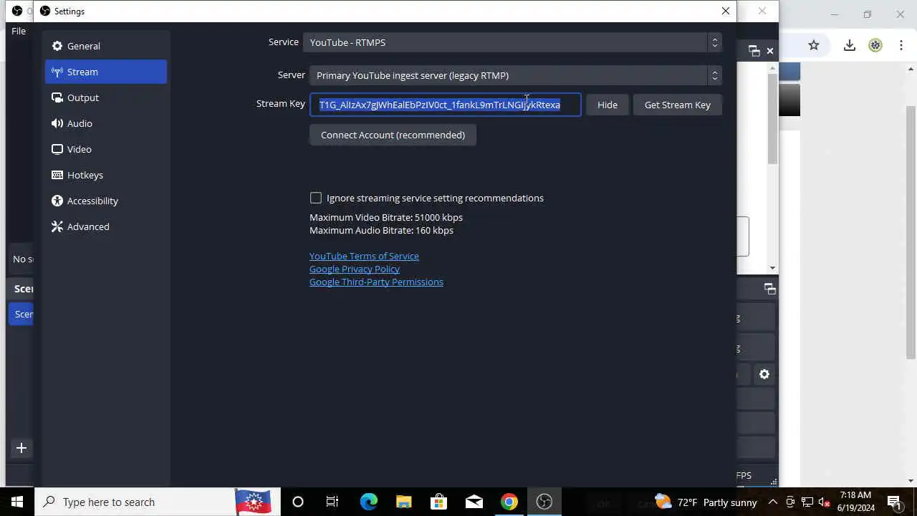This screenshot has height=516, width=917.
Task: Click Get Stream Key button
Action: click(x=678, y=105)
